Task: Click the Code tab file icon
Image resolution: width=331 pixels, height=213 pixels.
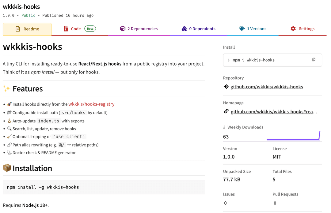Action: pos(66,29)
